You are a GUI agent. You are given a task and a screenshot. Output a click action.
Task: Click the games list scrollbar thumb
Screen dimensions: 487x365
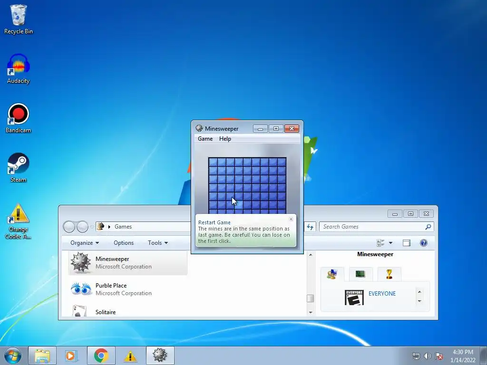[310, 298]
